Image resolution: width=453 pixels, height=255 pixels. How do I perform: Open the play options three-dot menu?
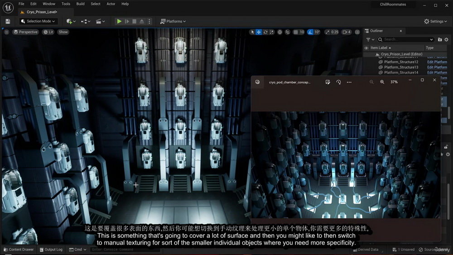[149, 21]
